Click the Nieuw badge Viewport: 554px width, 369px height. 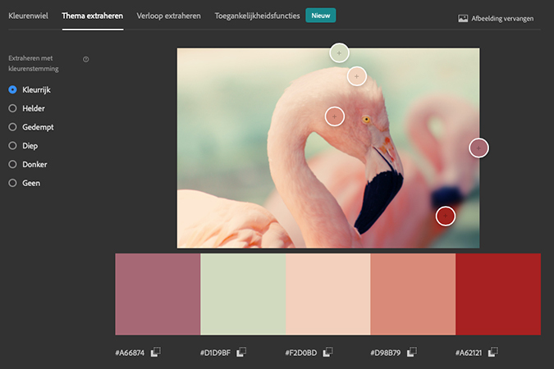(320, 16)
